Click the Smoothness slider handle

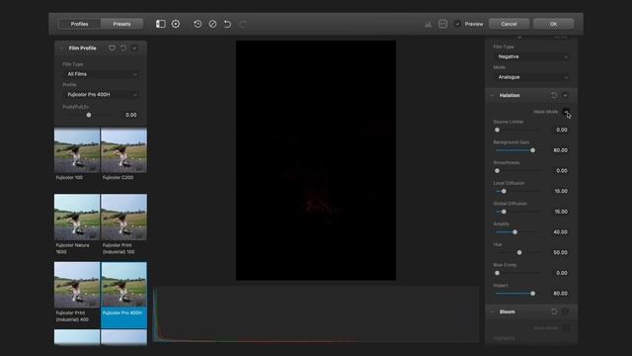click(x=497, y=171)
